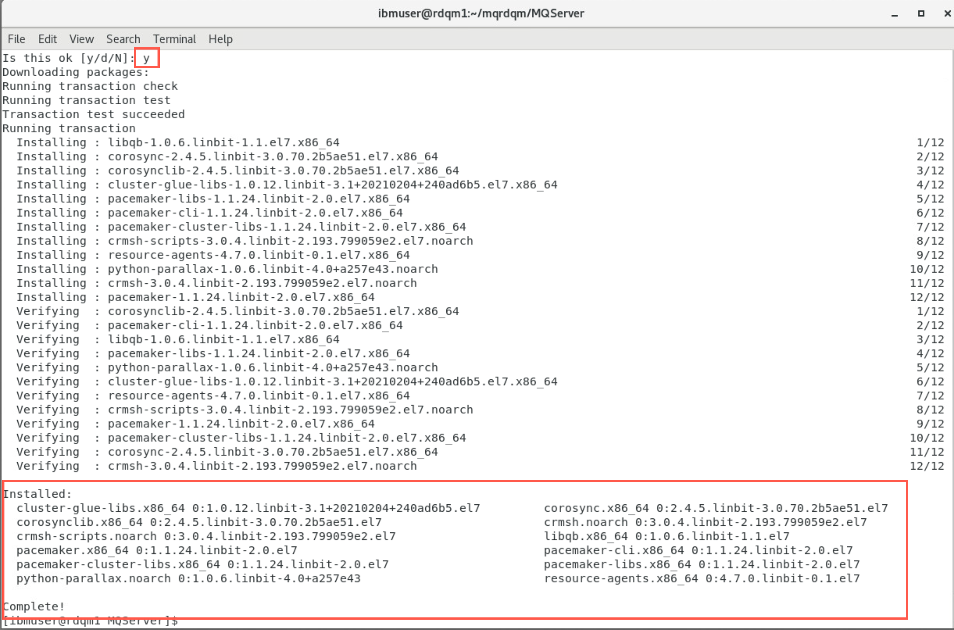Open the File menu
Viewport: 954px width, 630px height.
click(x=17, y=39)
